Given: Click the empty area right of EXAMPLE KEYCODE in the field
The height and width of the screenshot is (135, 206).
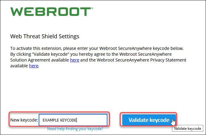Looking at the screenshot, I should (x=91, y=120).
